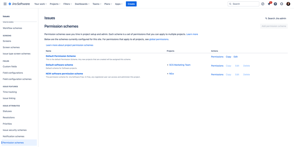Click Delete for NEW software permission scheme

[x=247, y=75]
